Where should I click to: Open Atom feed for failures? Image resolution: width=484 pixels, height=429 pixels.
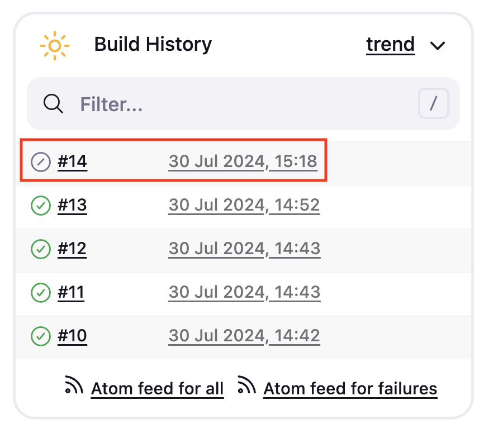350,389
